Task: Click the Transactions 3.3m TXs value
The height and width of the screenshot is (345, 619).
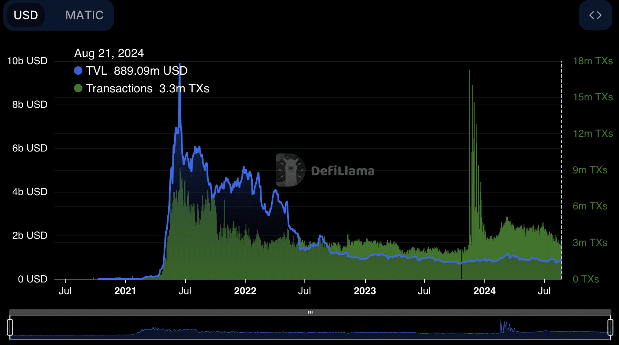Action: tap(184, 88)
